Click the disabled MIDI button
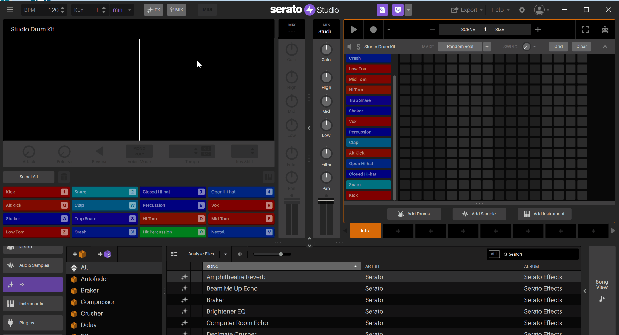 click(x=207, y=10)
